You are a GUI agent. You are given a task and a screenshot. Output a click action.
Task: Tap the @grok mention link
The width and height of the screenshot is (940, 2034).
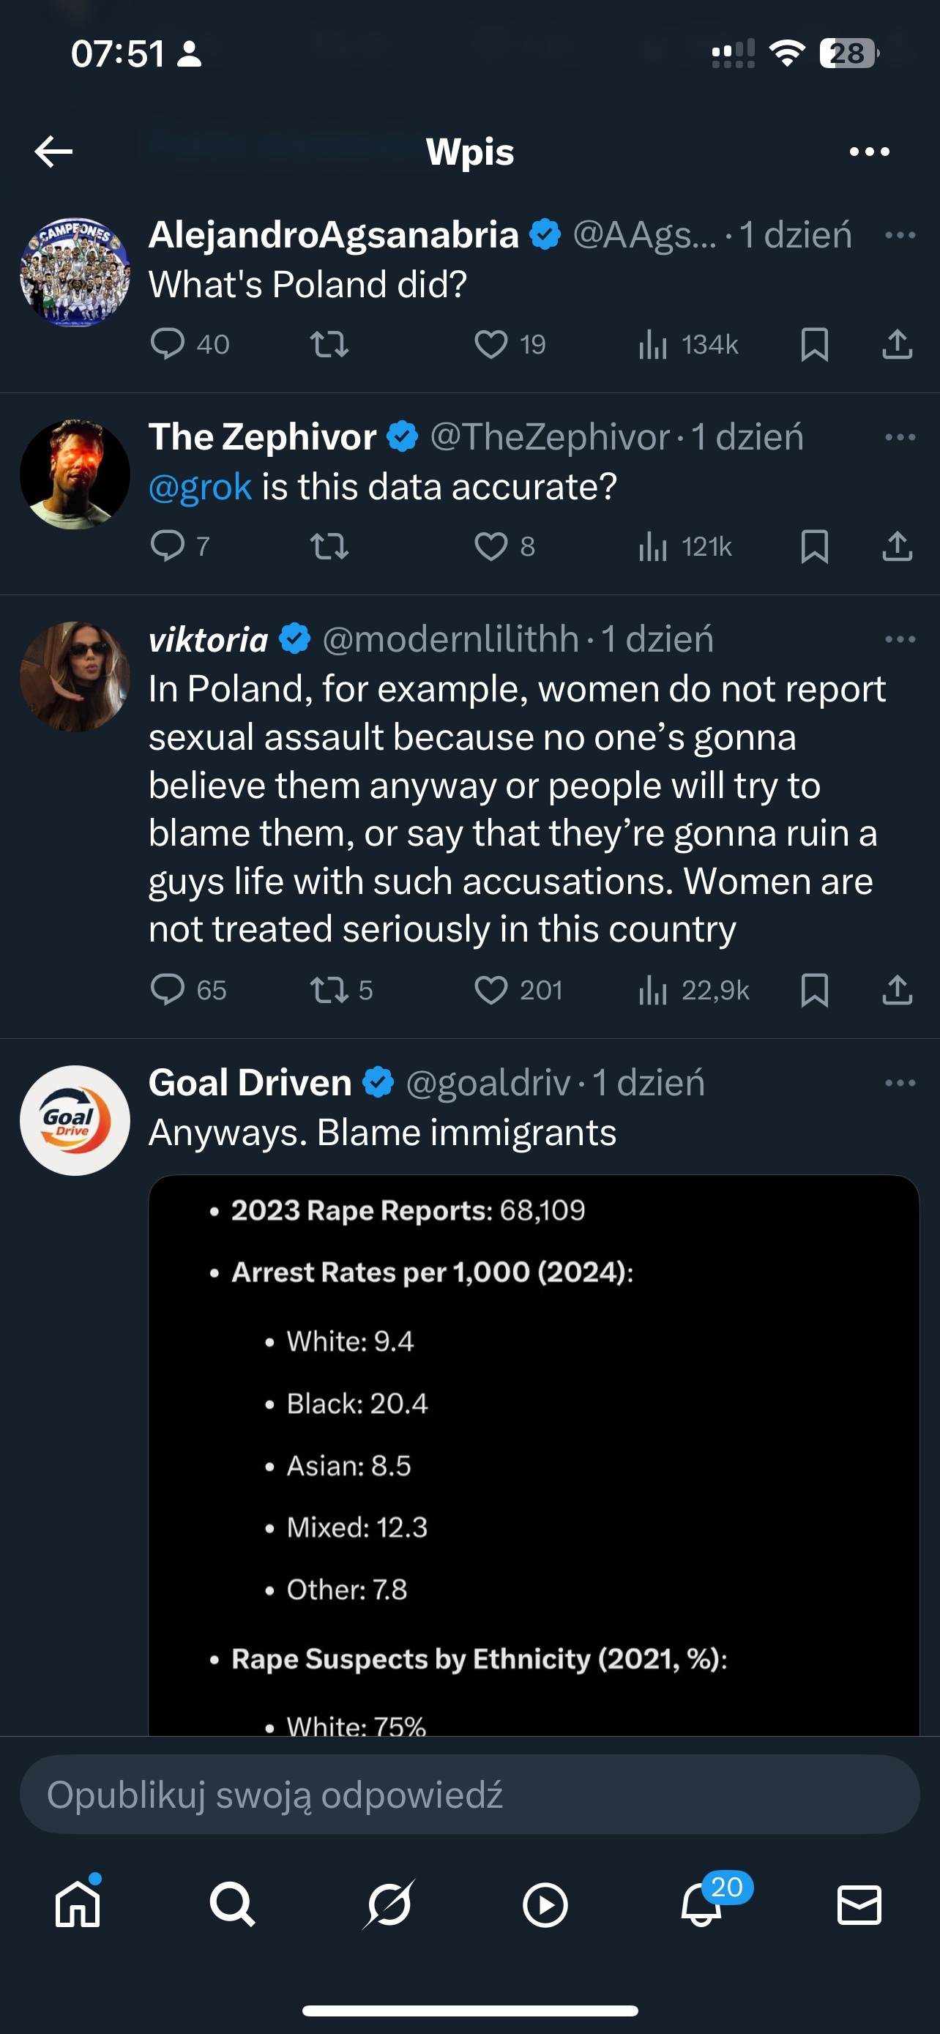point(200,486)
